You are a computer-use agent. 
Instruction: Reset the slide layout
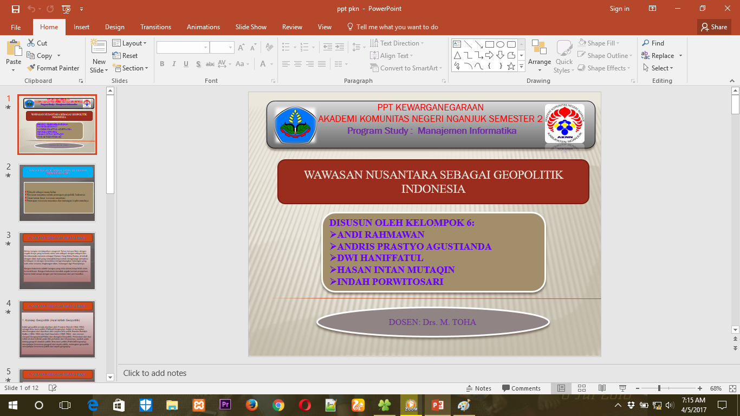pos(125,55)
